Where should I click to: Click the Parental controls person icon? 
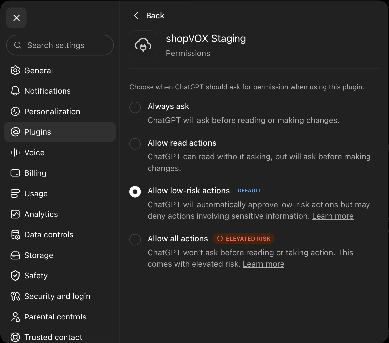(15, 317)
